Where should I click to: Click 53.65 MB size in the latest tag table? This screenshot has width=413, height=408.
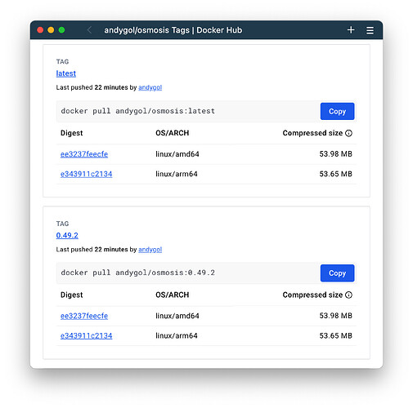pyautogui.click(x=335, y=174)
